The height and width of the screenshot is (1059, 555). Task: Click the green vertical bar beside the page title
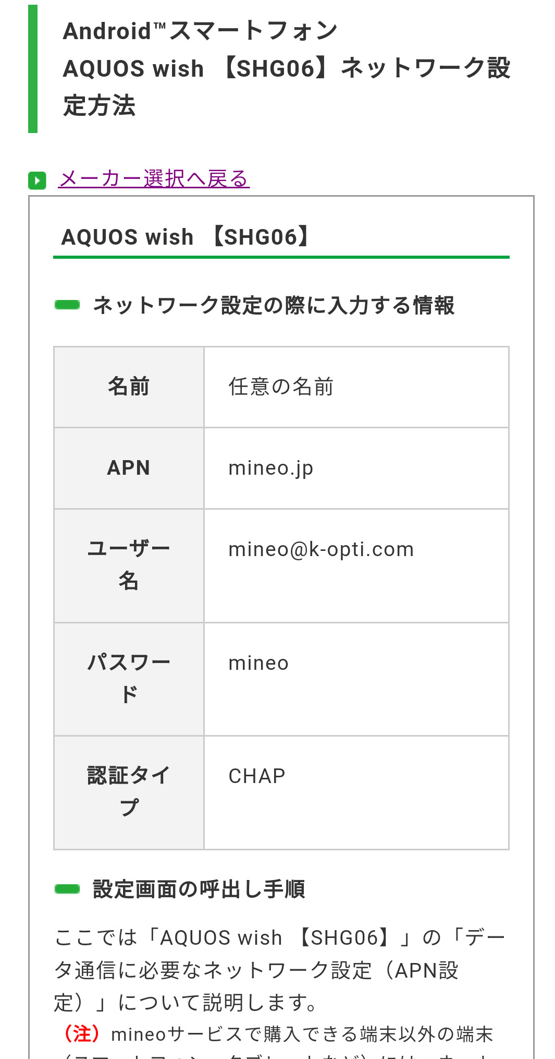click(x=33, y=69)
